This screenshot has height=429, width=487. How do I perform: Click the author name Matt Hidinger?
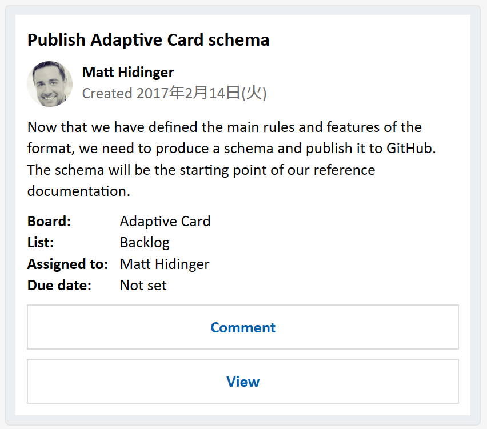pos(127,72)
